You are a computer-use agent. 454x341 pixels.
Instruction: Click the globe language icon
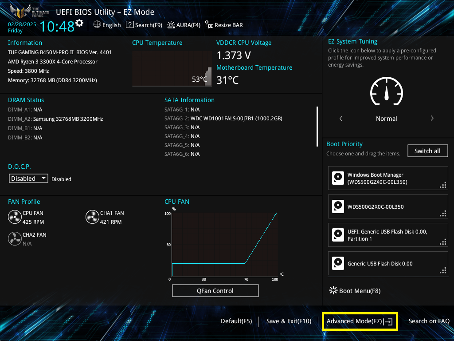click(x=97, y=25)
